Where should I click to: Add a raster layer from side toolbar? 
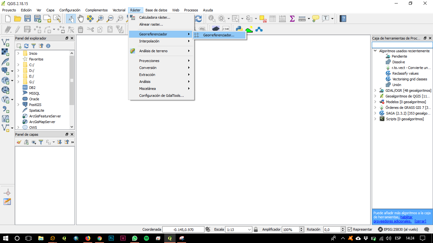point(6,52)
